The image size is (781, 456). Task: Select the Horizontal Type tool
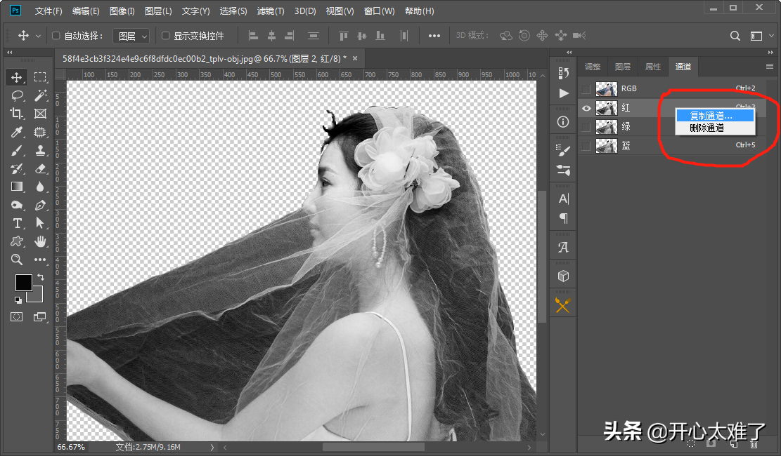tap(17, 223)
